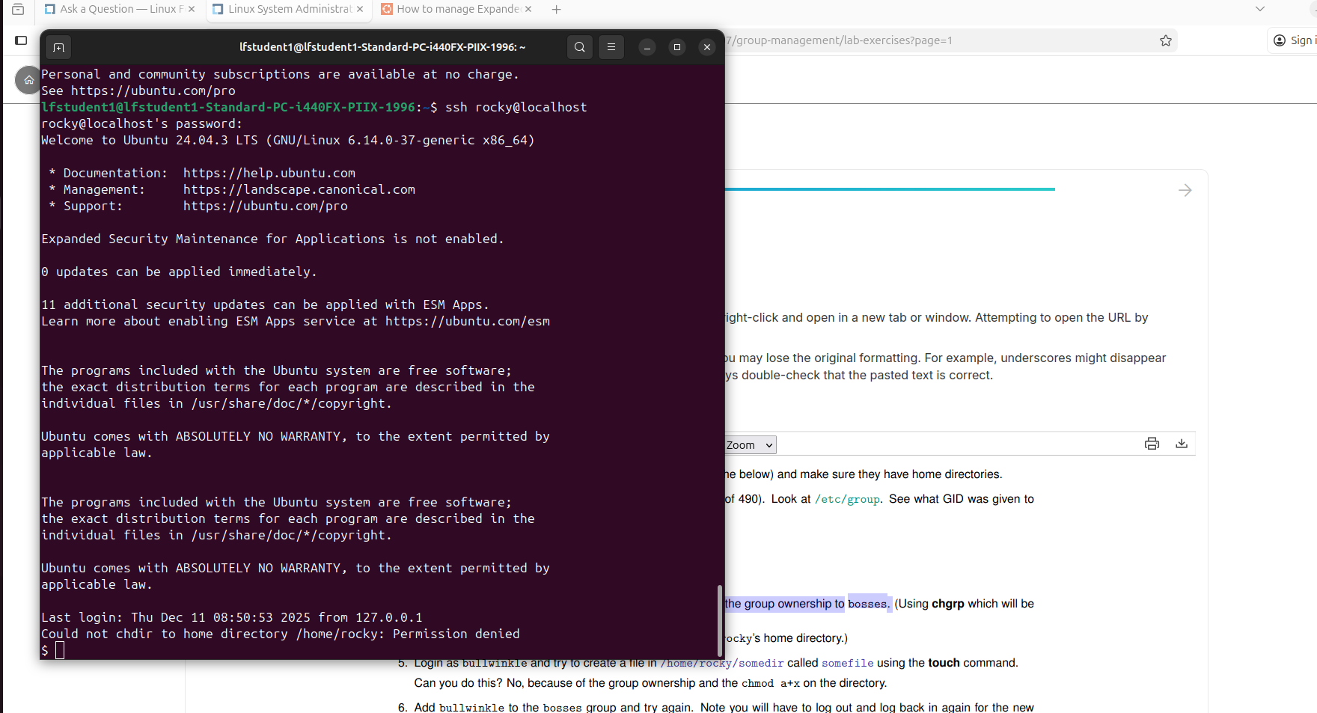Click '/home/rocky/somedir' in step 5
This screenshot has height=713, width=1317.
721,663
